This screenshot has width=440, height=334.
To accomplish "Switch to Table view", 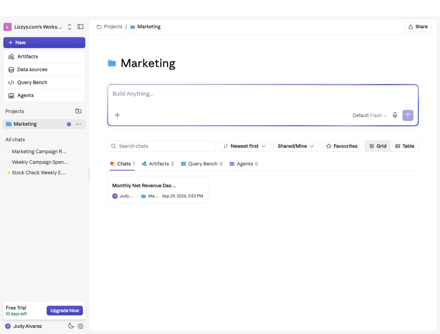I will (405, 146).
